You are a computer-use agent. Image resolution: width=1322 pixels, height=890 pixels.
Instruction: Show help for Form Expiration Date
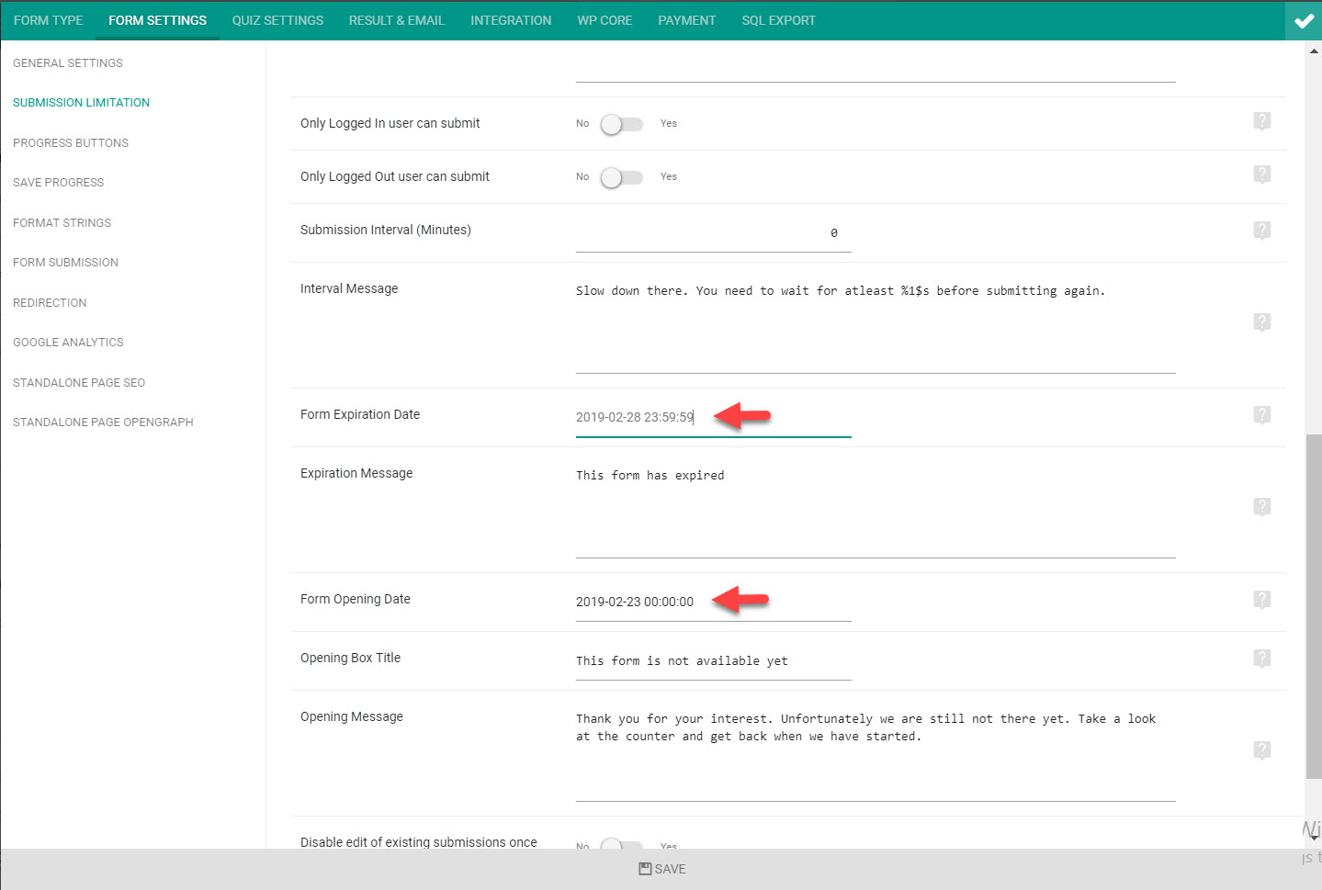pyautogui.click(x=1262, y=415)
